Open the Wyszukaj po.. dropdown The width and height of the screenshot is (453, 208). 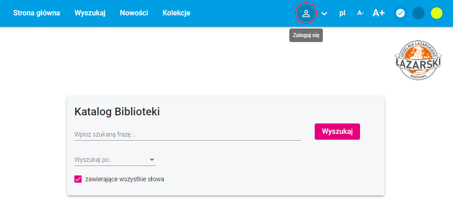[x=115, y=160]
